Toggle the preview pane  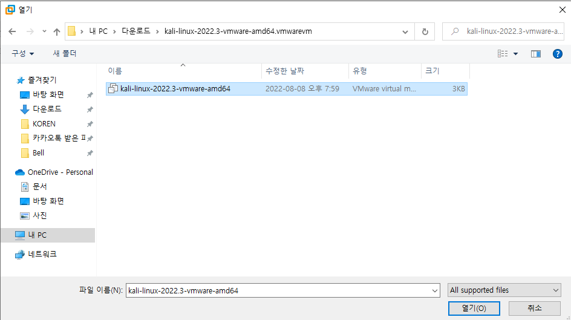pyautogui.click(x=536, y=54)
